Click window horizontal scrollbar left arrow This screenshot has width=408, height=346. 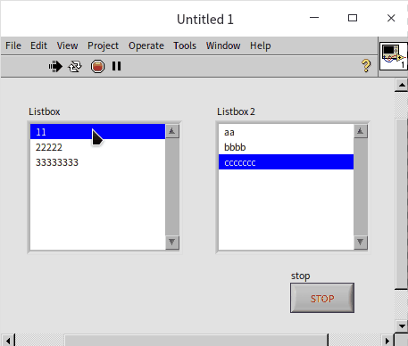[x=8, y=341]
